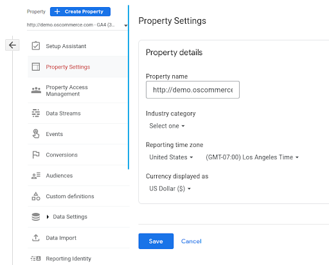Click the Create Property button
Image resolution: width=329 pixels, height=265 pixels.
80,12
